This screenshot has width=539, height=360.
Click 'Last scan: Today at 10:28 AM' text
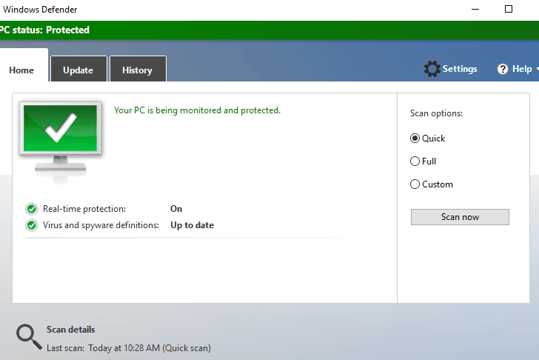[x=103, y=348]
